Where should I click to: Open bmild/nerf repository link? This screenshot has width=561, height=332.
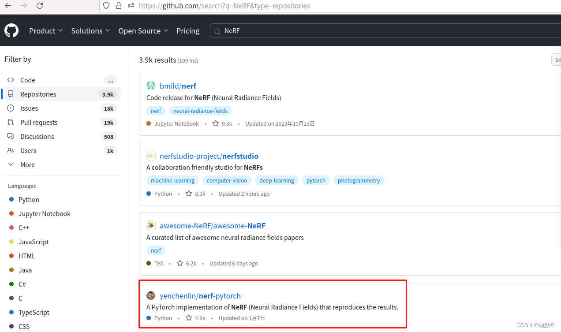(x=178, y=86)
